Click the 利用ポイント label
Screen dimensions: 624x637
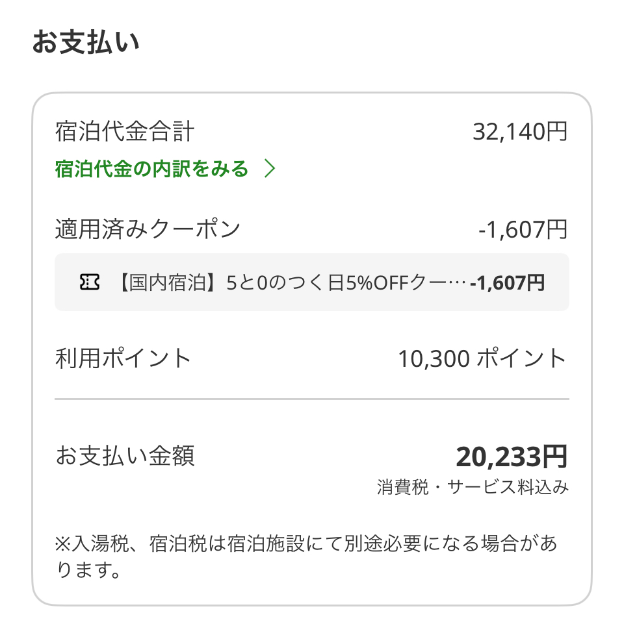(x=123, y=358)
